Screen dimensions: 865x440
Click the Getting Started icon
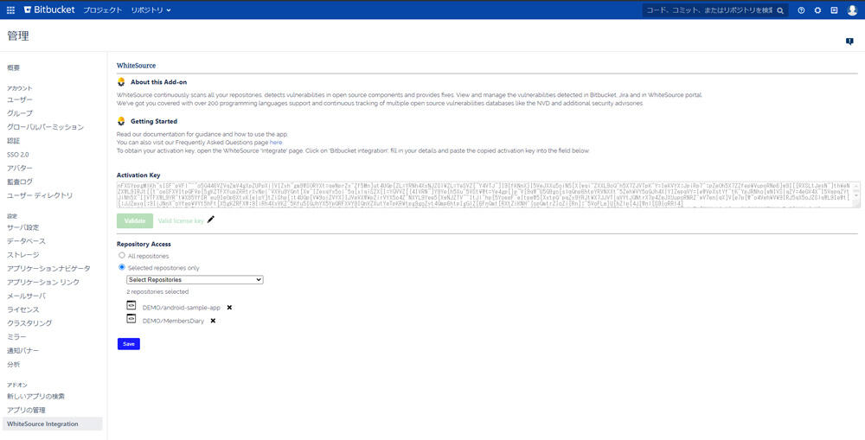pyautogui.click(x=121, y=121)
